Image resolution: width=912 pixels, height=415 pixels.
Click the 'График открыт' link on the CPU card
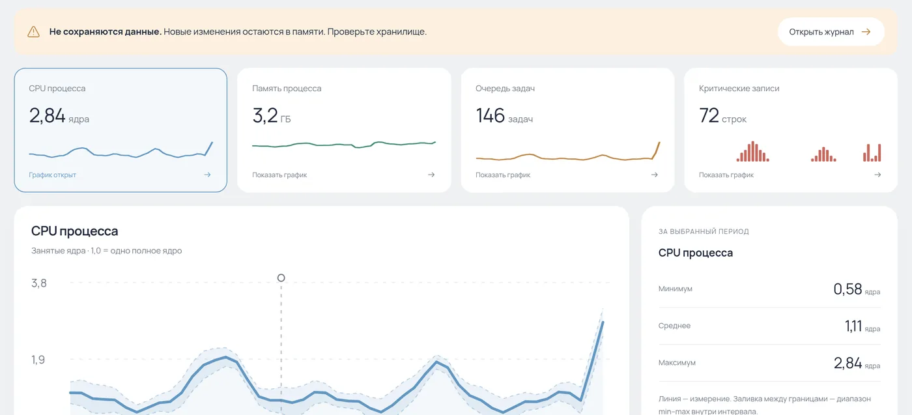(x=53, y=175)
